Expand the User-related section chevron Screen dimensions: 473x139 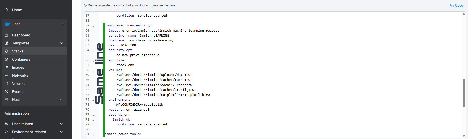coord(61,124)
